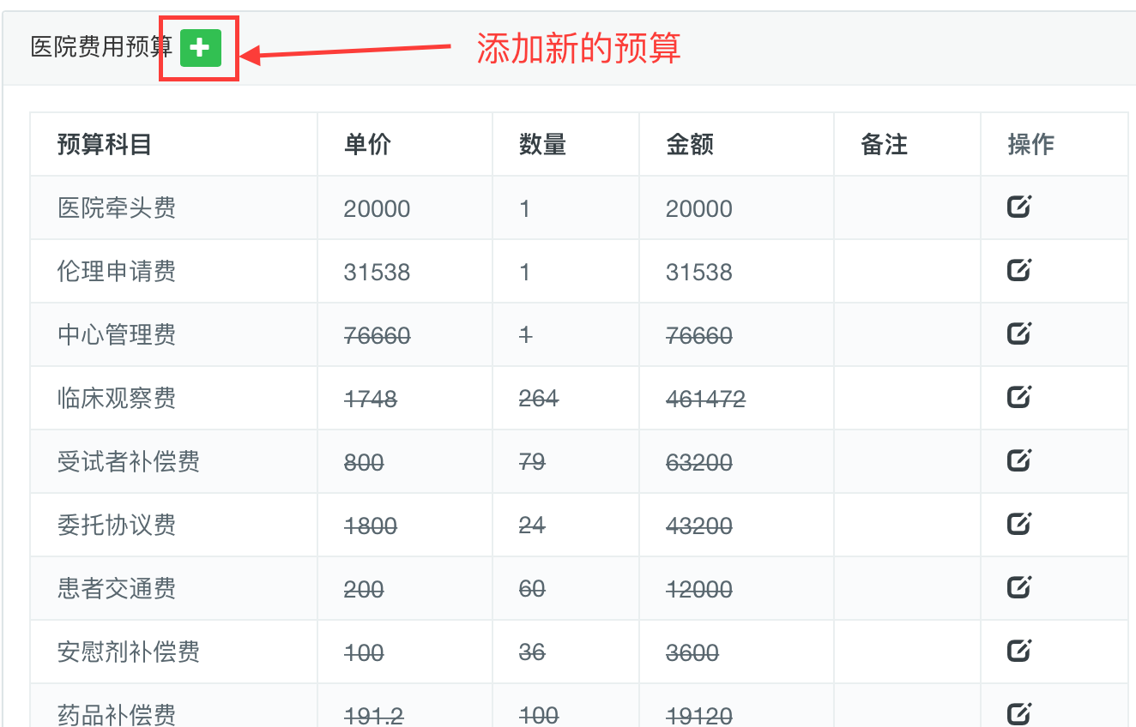
Task: Select the 伦理申请费 cell
Action: click(174, 272)
